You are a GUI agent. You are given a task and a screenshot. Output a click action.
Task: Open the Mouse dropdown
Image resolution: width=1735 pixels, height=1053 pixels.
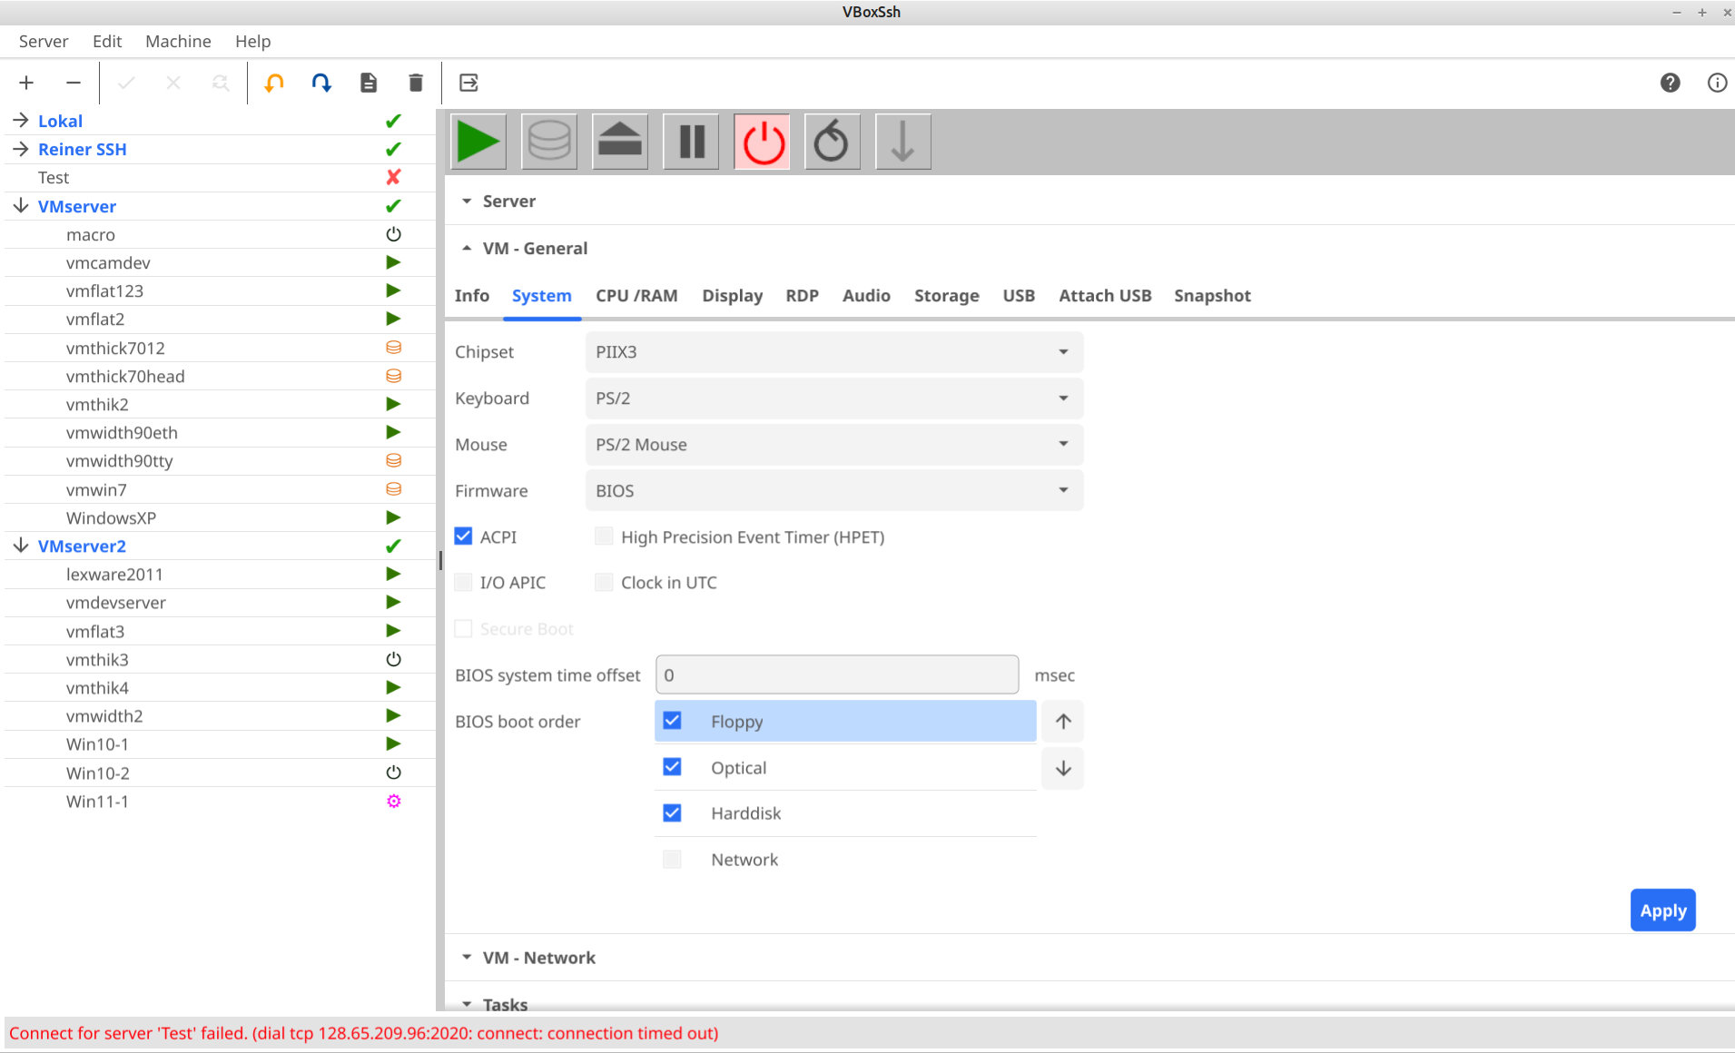click(833, 445)
